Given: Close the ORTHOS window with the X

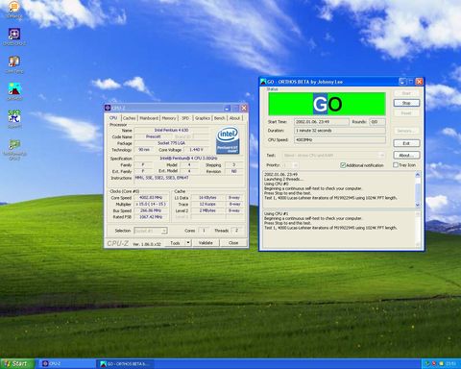Looking at the screenshot, I should click(419, 82).
